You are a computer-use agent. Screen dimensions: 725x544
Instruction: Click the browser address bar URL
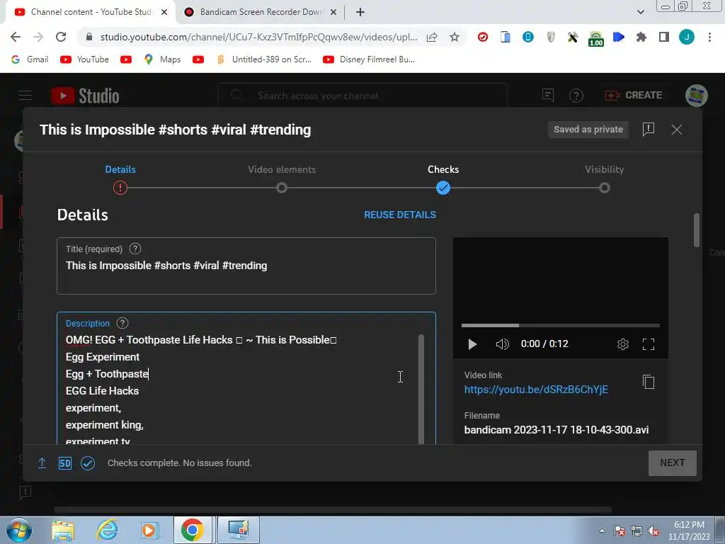tap(259, 37)
